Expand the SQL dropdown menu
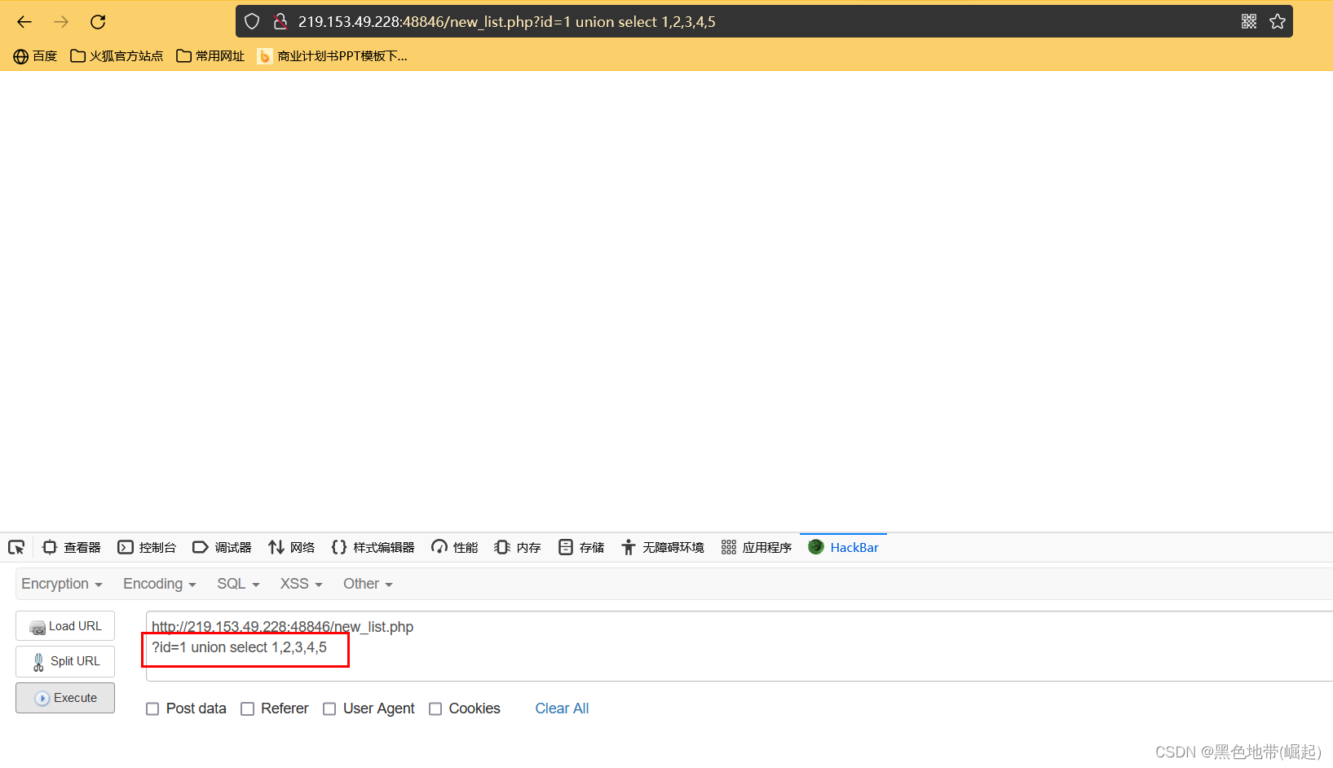This screenshot has width=1333, height=768. pyautogui.click(x=238, y=584)
